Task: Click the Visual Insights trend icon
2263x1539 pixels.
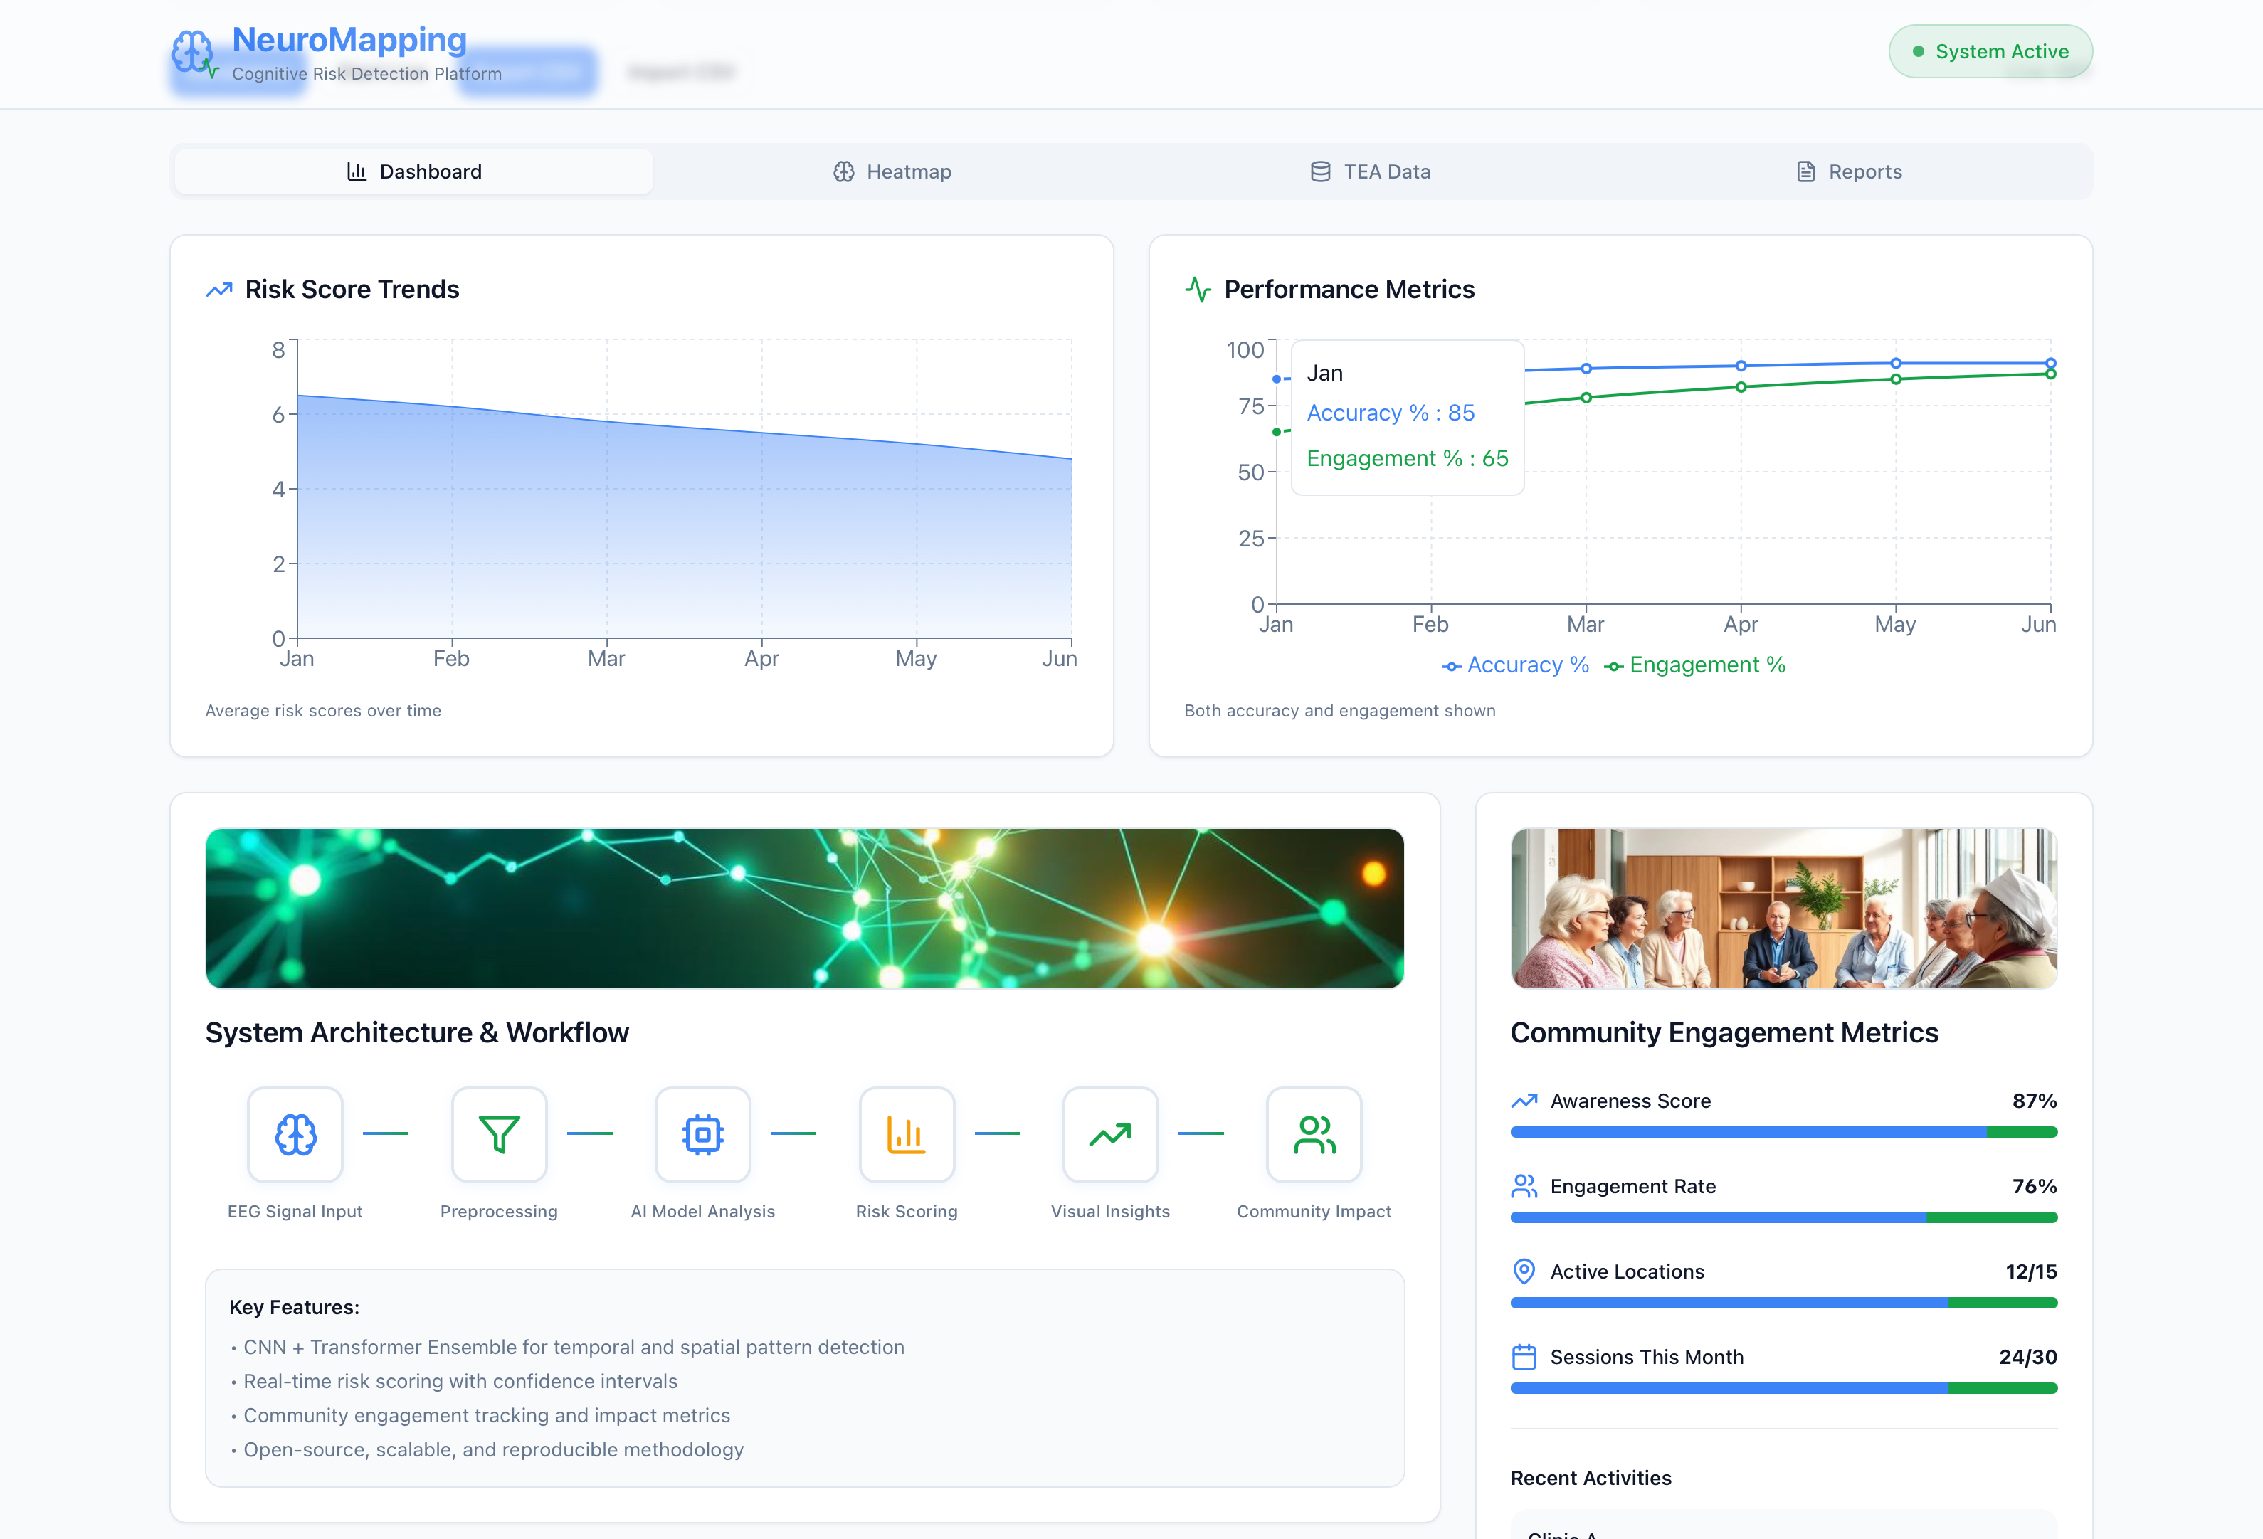Action: pyautogui.click(x=1110, y=1134)
